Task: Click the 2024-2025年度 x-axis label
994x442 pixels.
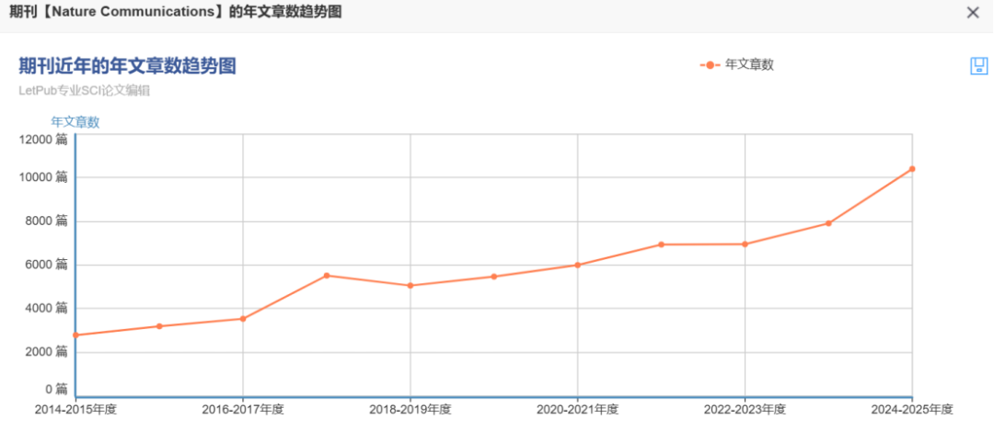Action: click(x=911, y=410)
